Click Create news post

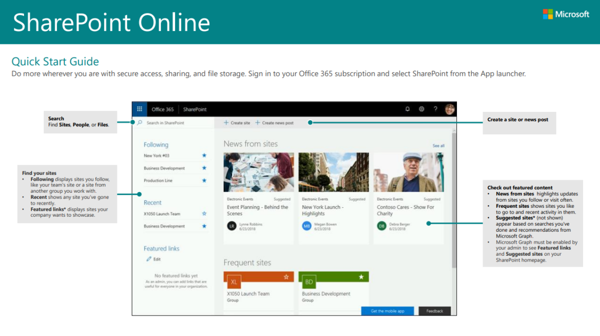pyautogui.click(x=274, y=122)
